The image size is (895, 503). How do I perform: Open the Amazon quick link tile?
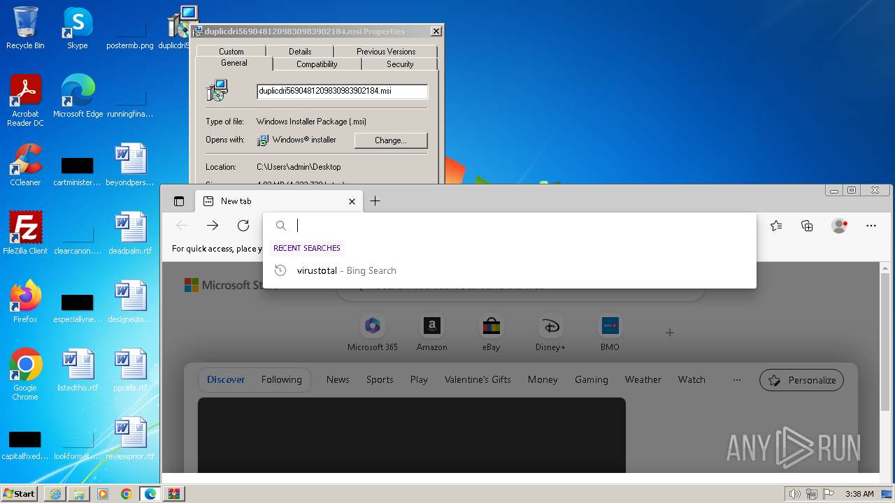[432, 333]
